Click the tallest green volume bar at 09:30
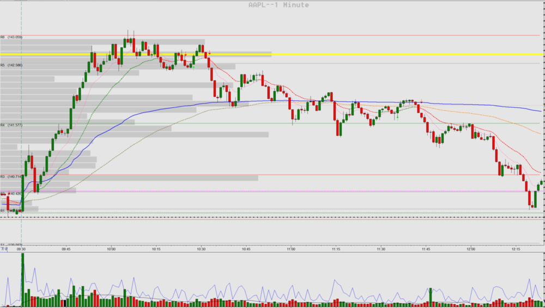Viewport: 545px width, 308px height. tap(23, 279)
